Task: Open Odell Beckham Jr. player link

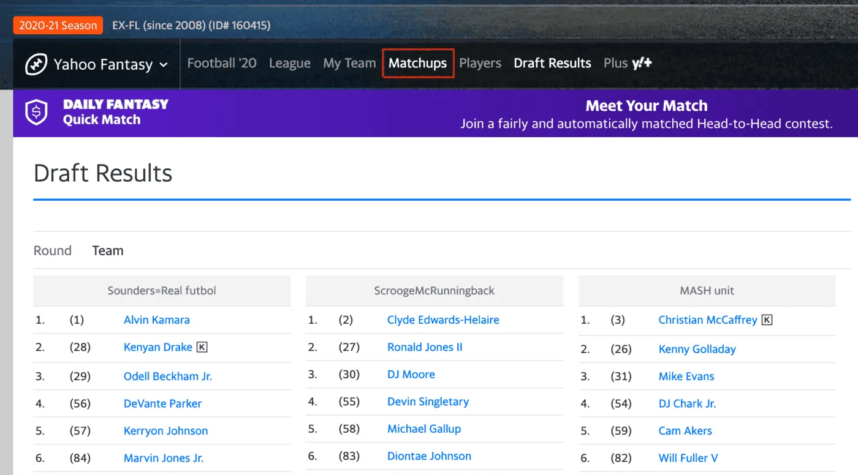Action: [x=168, y=376]
